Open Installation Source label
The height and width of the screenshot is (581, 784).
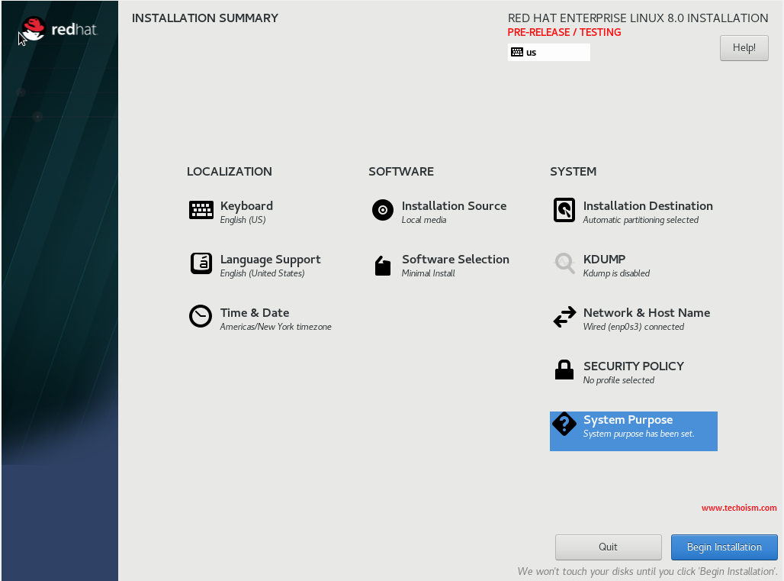[x=454, y=205]
